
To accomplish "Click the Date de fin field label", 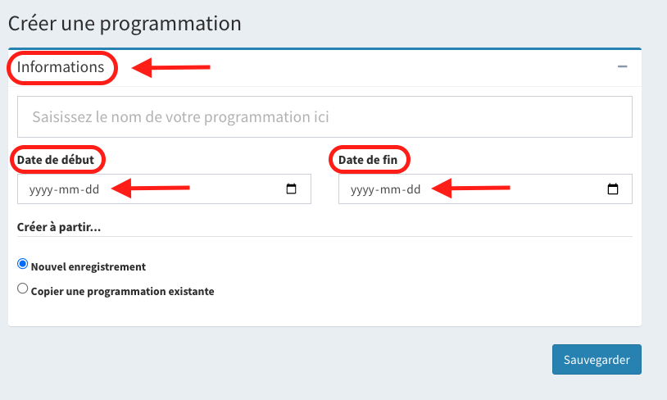I will (x=368, y=160).
